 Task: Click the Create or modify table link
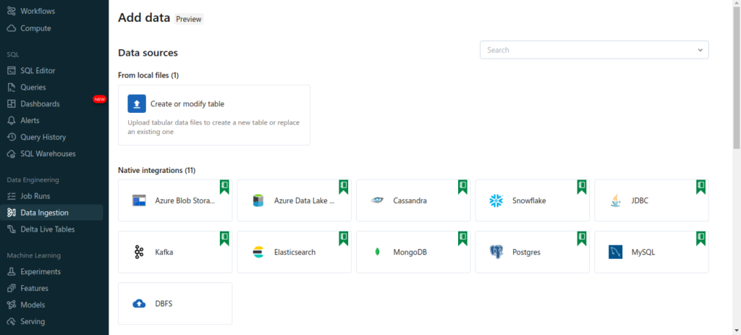coord(187,104)
